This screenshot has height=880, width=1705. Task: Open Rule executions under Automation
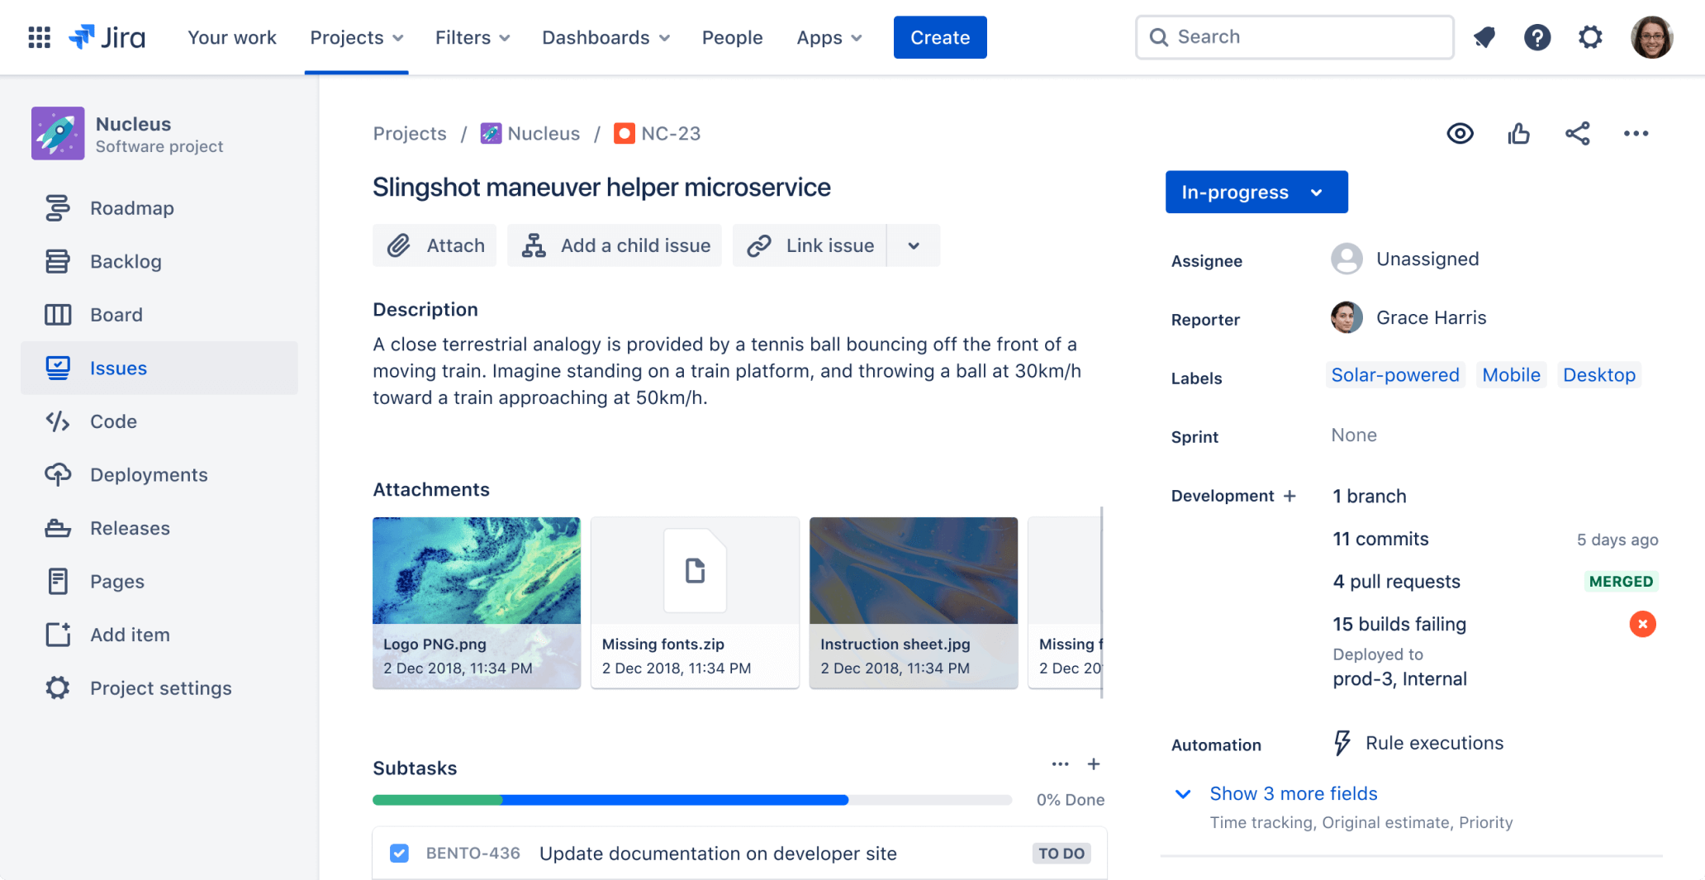tap(1434, 743)
